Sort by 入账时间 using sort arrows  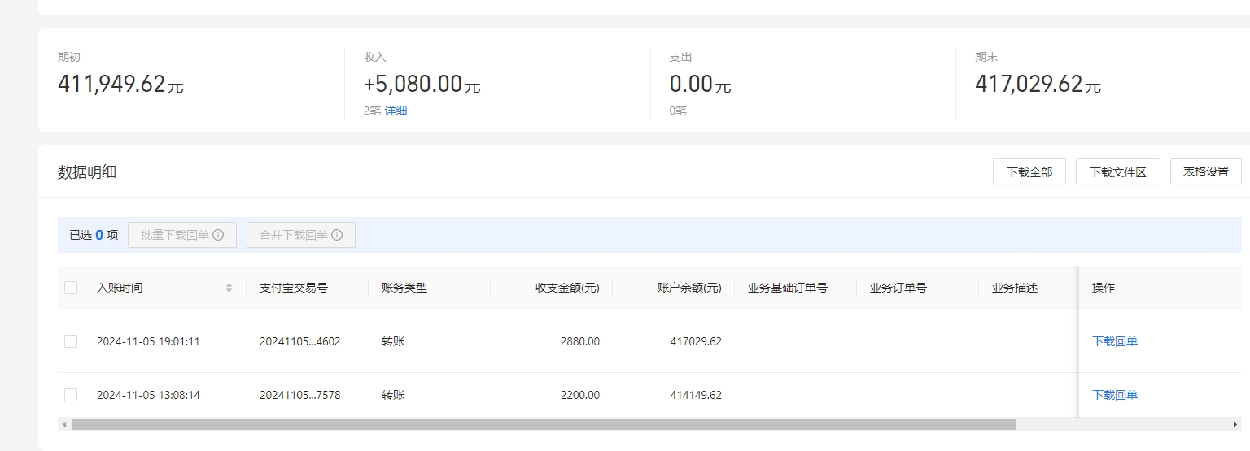[229, 288]
